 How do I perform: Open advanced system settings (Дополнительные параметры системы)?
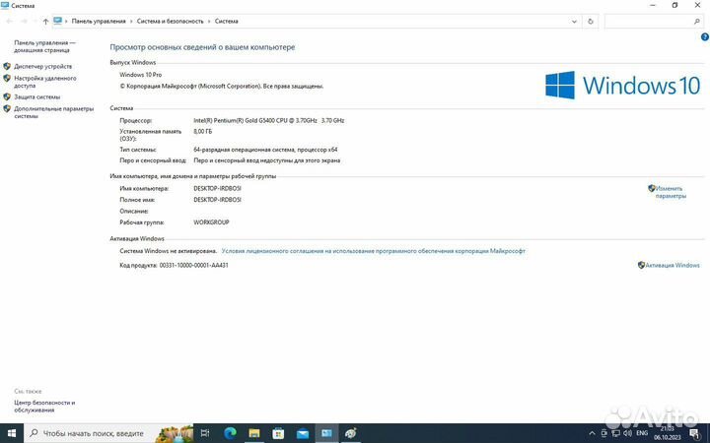click(53, 112)
